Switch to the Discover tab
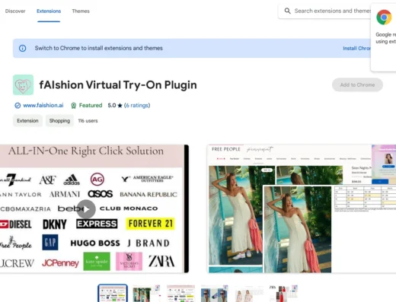The width and height of the screenshot is (396, 302). click(15, 11)
